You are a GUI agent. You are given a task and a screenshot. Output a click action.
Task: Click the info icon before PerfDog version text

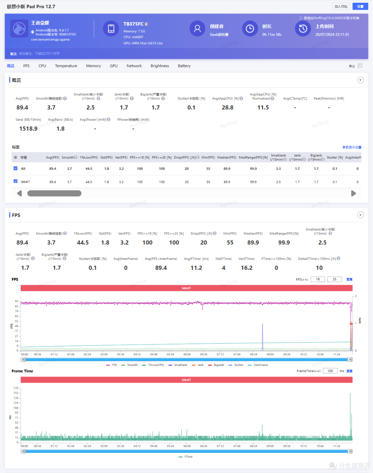[301, 18]
